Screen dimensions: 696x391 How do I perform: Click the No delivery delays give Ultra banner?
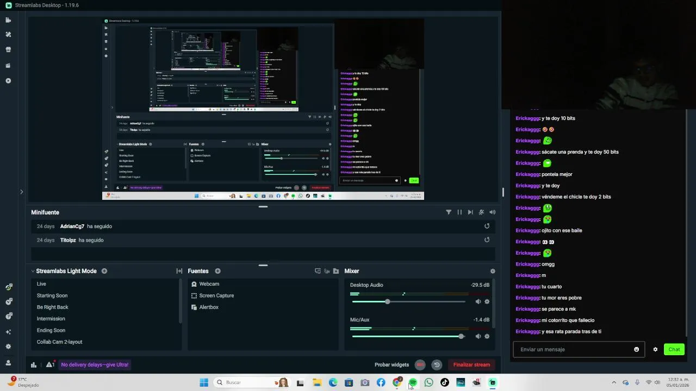[x=95, y=365]
